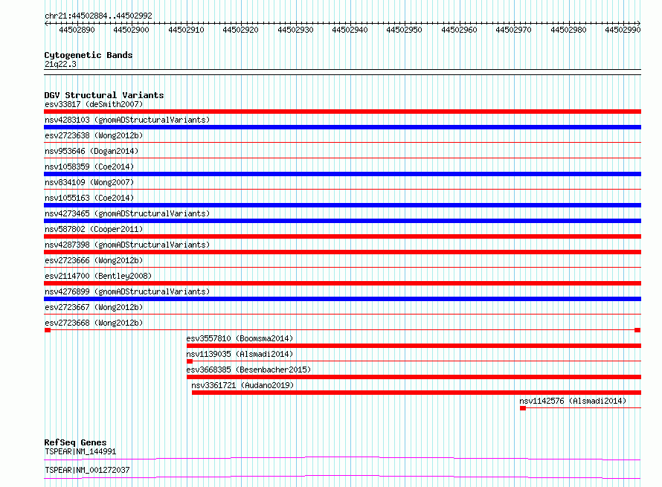Open the DGV Structural Variants track heading
This screenshot has width=662, height=487.
tap(104, 95)
